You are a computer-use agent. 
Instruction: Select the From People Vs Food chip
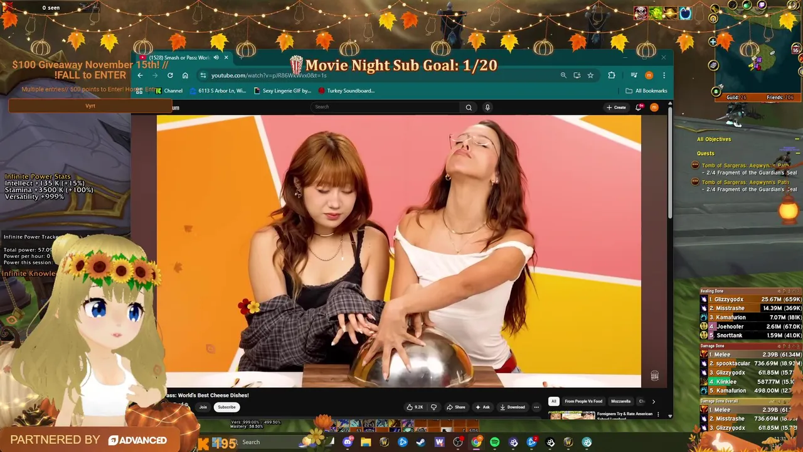(x=583, y=401)
